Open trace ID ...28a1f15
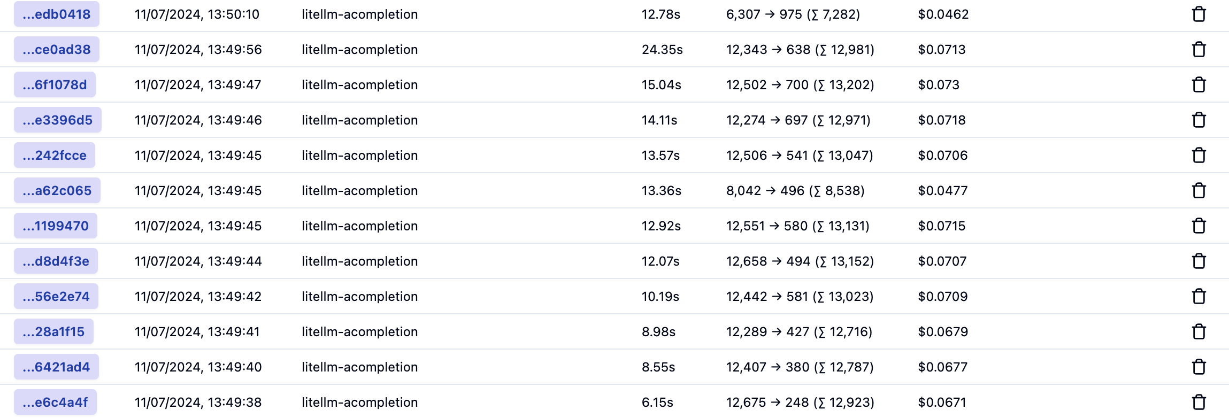Image resolution: width=1229 pixels, height=418 pixels. tap(53, 332)
